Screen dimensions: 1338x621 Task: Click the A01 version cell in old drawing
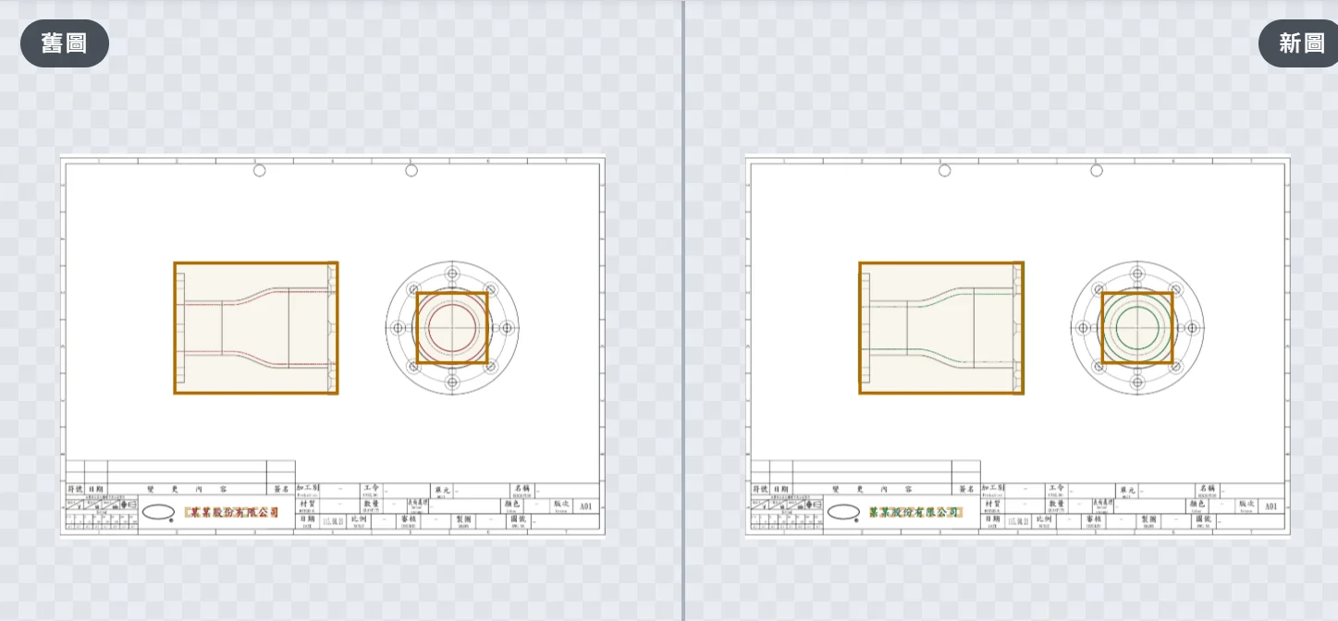tap(586, 506)
